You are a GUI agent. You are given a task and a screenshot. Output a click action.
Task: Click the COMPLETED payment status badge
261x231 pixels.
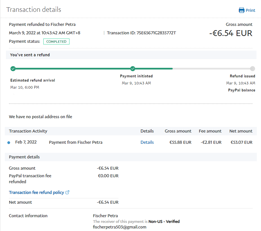point(56,42)
